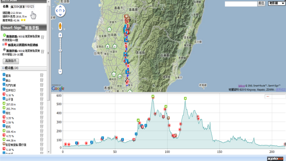286x161 pixels.
Task: Select the green marker near km 72 at 300
Action: coord(138,120)
